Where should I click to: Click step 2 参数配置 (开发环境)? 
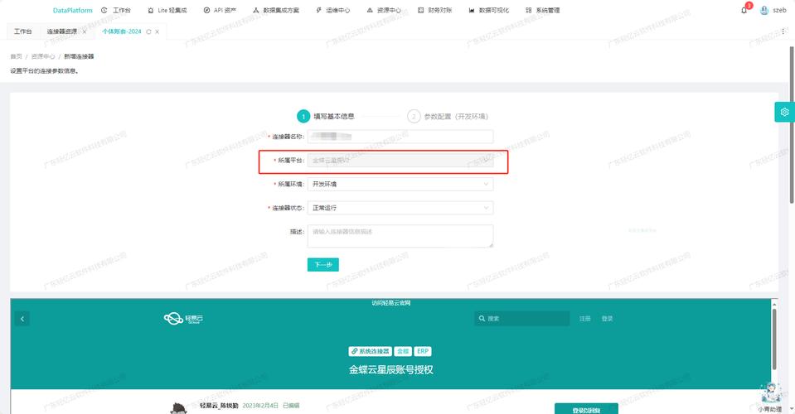click(x=448, y=117)
